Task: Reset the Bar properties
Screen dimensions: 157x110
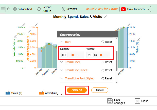Action: pyautogui.click(x=107, y=42)
